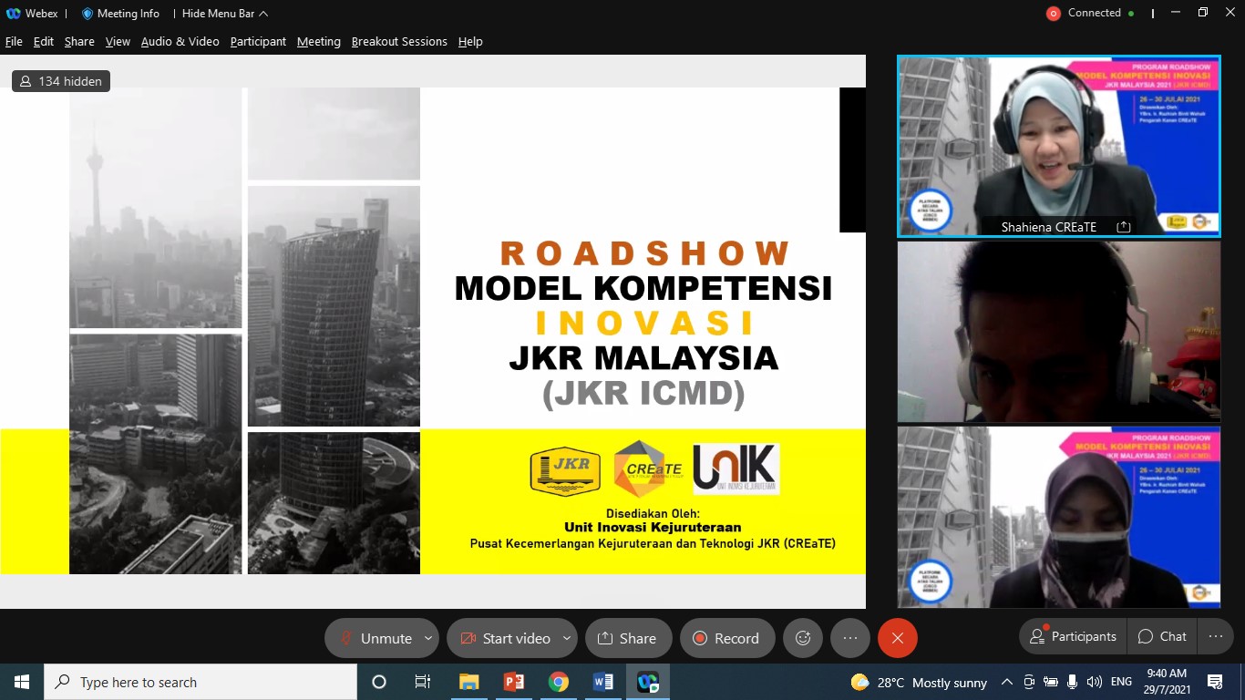The image size is (1245, 700).
Task: Select masked participant bottom video thumbnail
Action: (x=1058, y=517)
